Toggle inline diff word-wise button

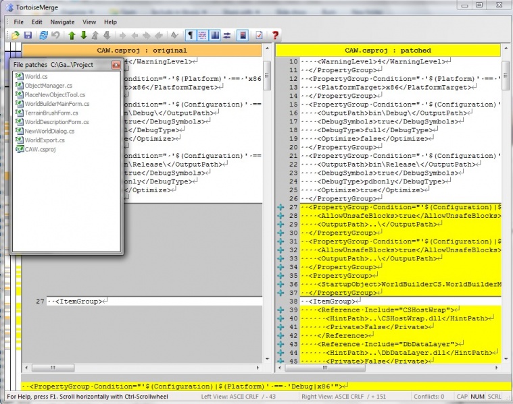tap(202, 35)
